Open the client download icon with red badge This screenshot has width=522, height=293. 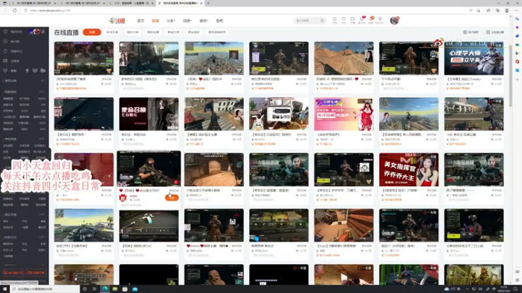click(362, 20)
